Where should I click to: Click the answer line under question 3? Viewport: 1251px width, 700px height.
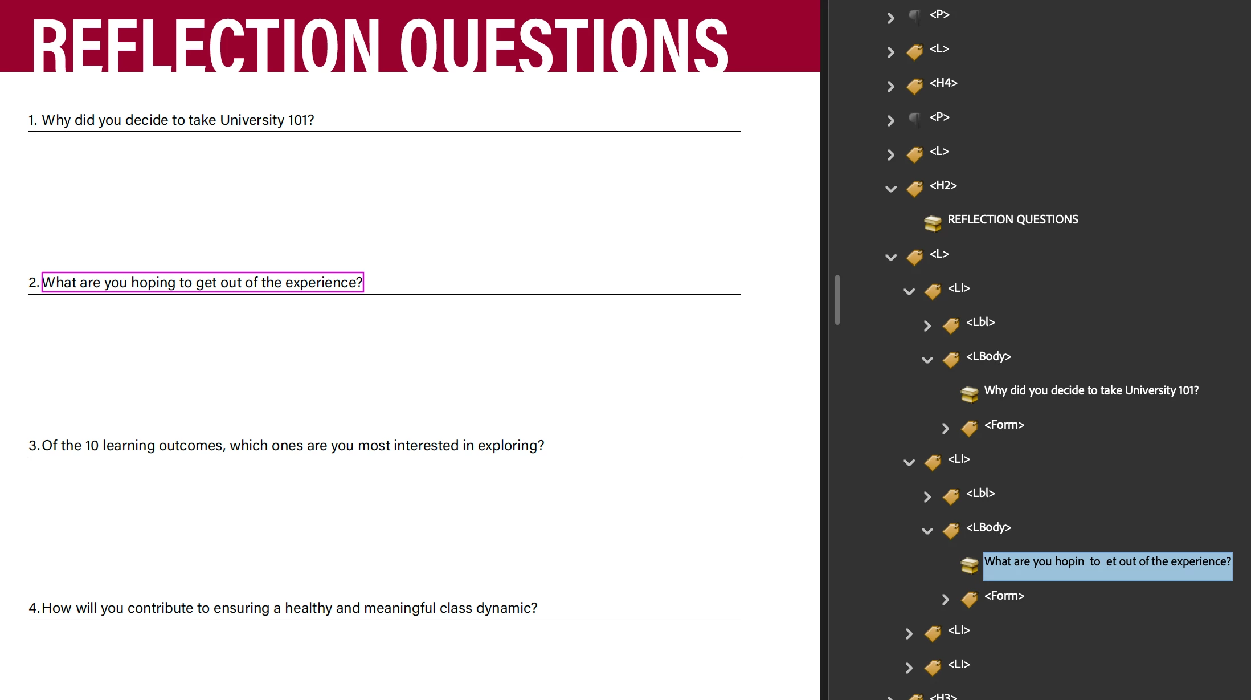[385, 457]
